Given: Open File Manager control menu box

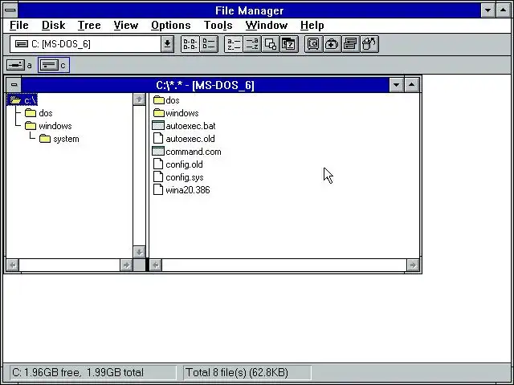Looking at the screenshot, I should pos(10,10).
